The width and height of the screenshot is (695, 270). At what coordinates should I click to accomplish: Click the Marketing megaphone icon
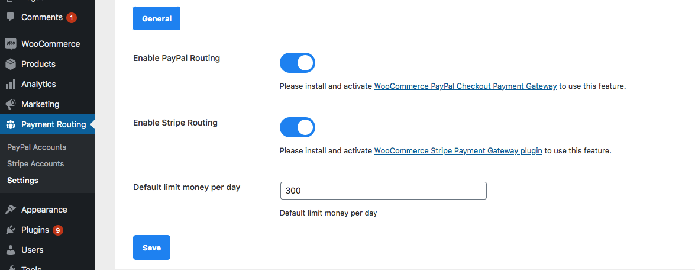point(10,104)
